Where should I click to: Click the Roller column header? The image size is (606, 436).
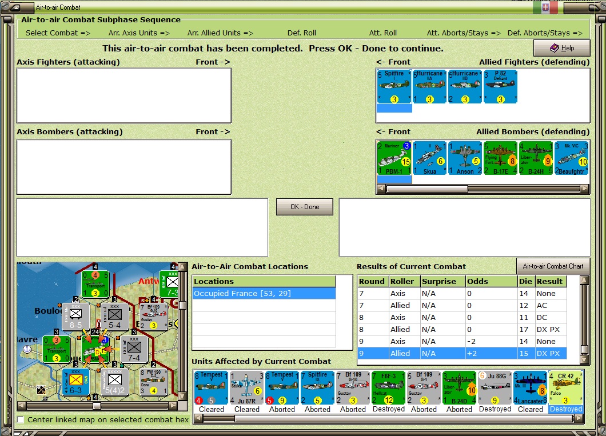404,281
